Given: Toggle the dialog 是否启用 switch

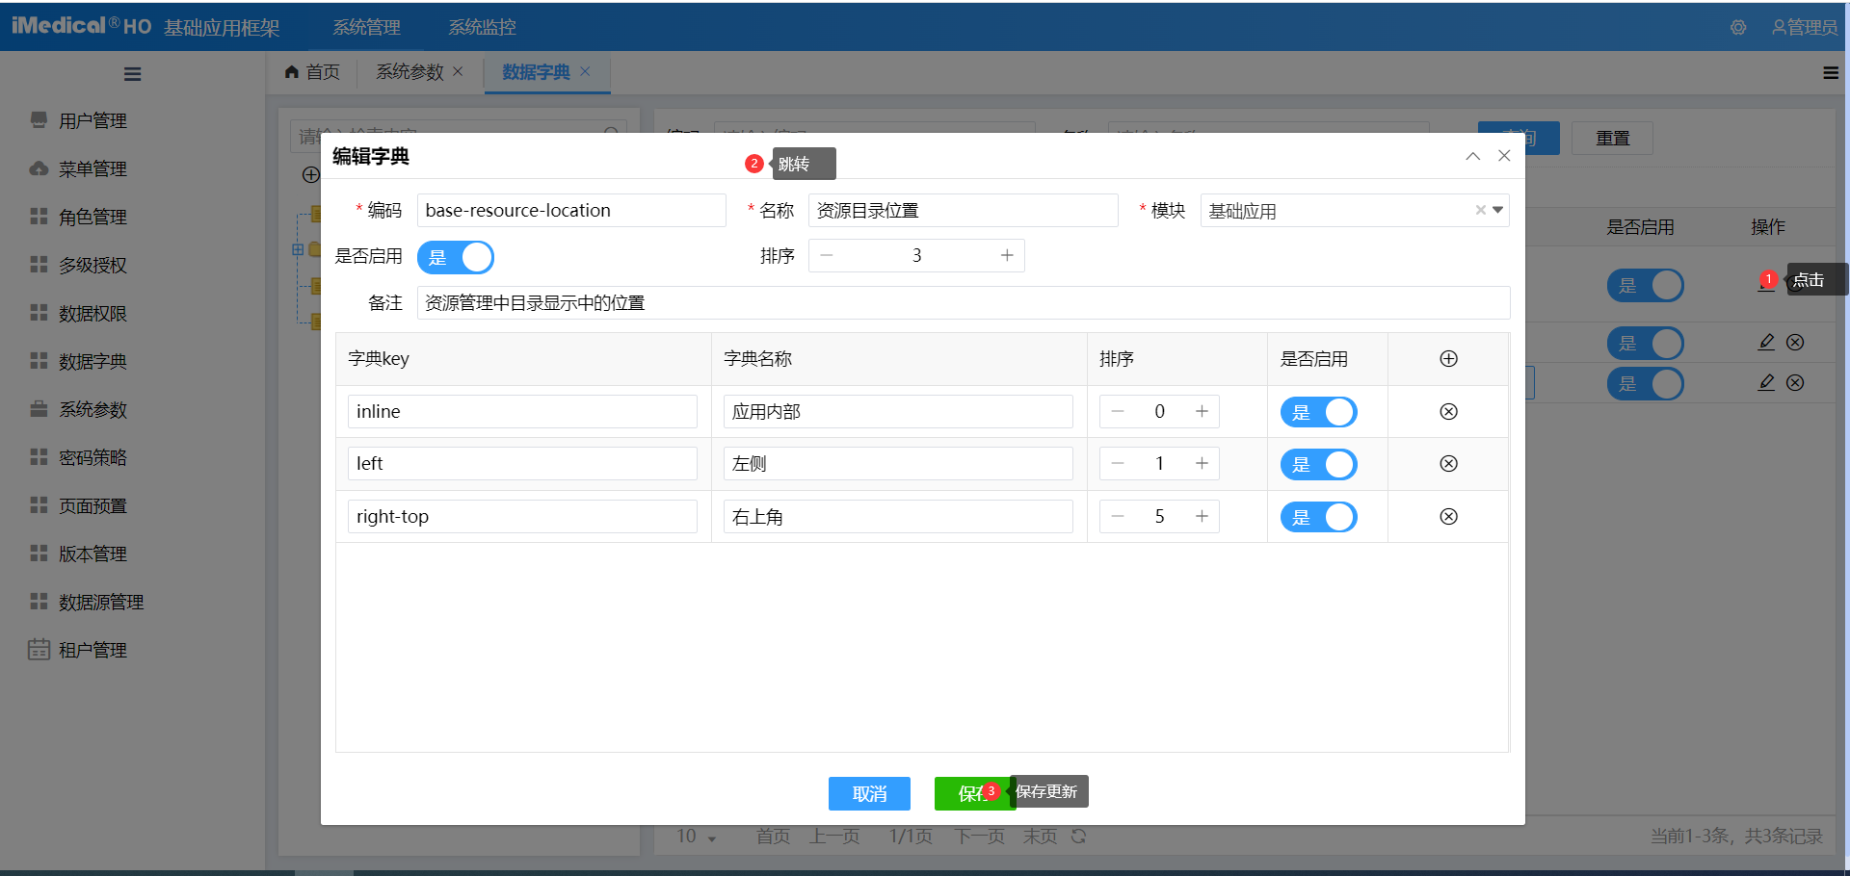Looking at the screenshot, I should pos(456,257).
